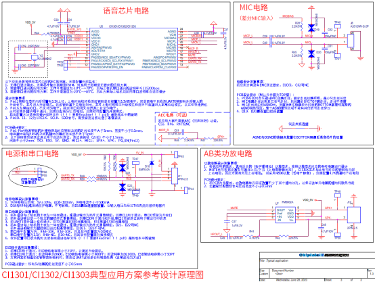
Task: Select the Y2 crystal symbol
Action: click(x=35, y=57)
